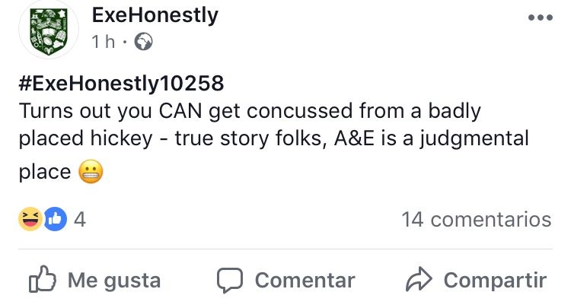Select the Compartir button

[477, 280]
